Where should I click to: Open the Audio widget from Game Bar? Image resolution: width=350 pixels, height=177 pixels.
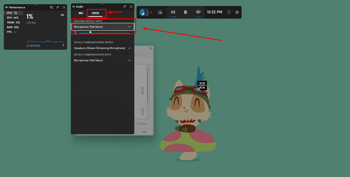click(x=173, y=12)
